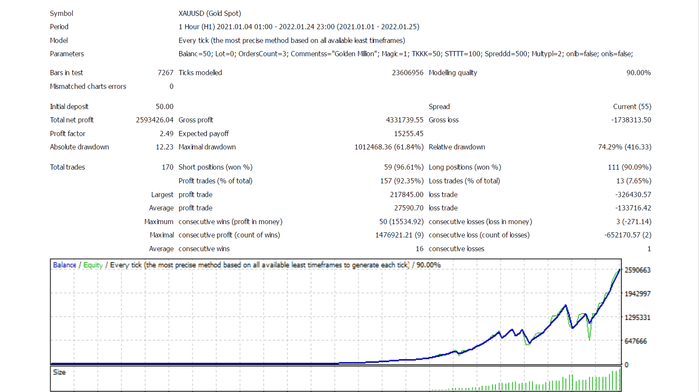
Task: Click the "Total trades" label
Action: tap(67, 167)
